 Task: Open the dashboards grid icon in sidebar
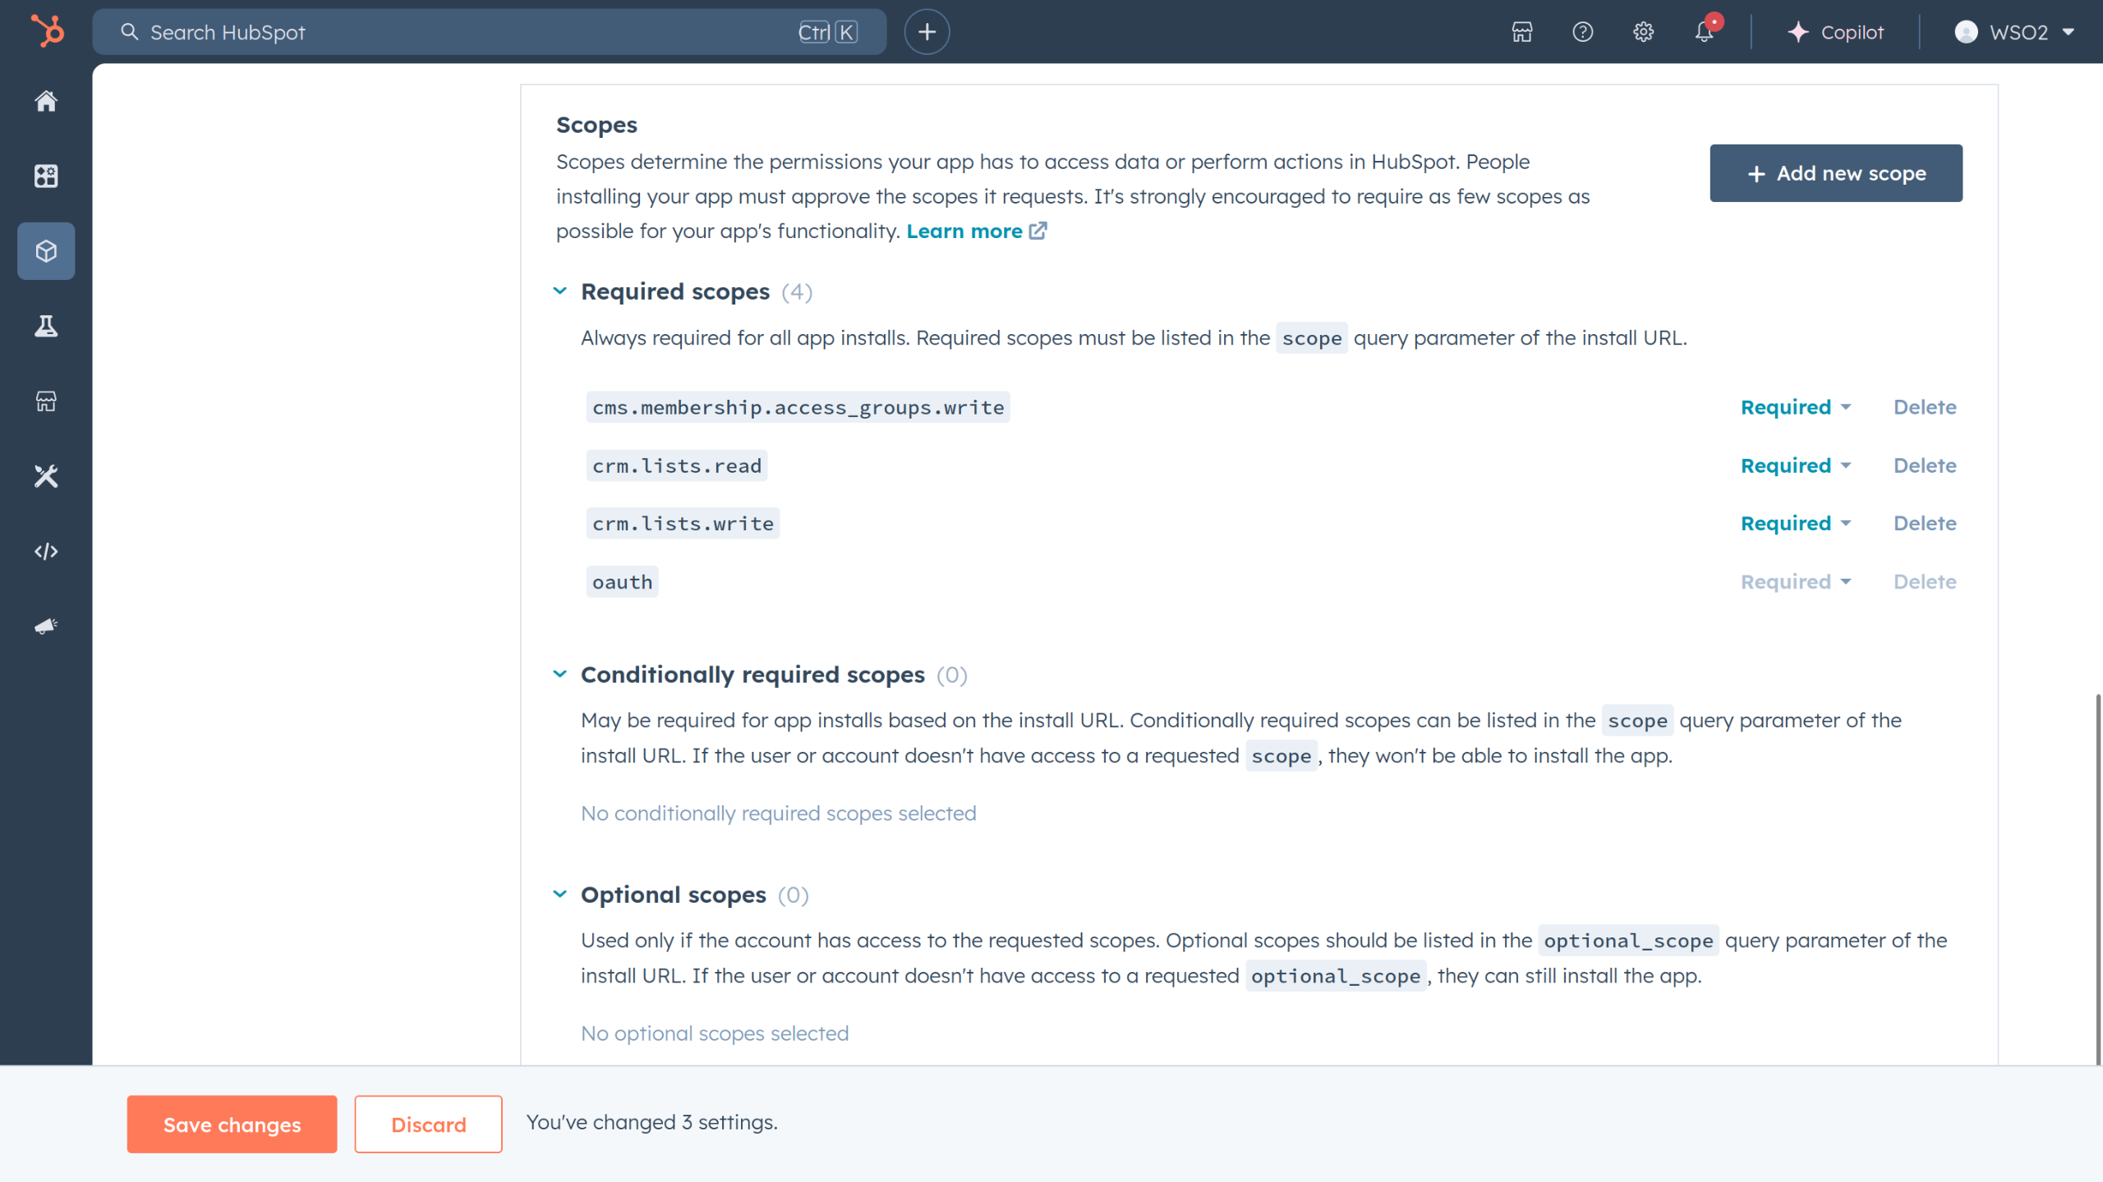[46, 176]
